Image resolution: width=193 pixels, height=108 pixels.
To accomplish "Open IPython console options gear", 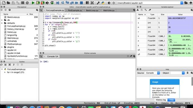I will pos(134,56).
